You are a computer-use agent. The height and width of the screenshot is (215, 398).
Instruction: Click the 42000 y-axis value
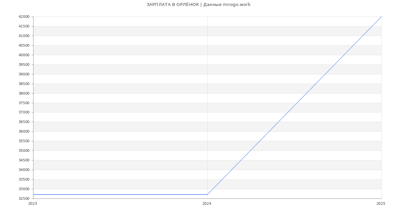click(x=24, y=17)
